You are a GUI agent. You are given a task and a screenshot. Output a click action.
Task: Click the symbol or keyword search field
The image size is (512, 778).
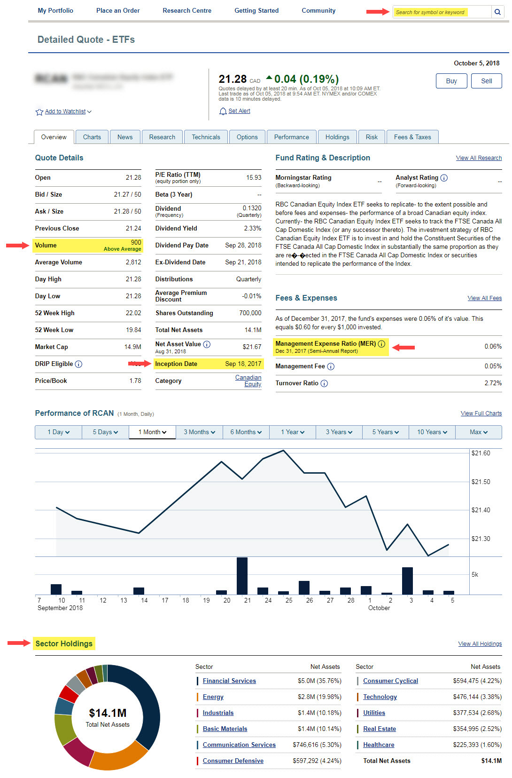tap(442, 12)
